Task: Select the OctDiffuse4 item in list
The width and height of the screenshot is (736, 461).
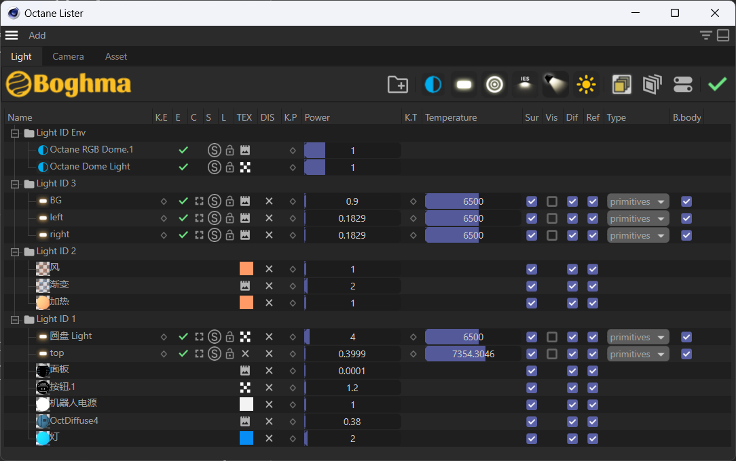Action: (74, 421)
